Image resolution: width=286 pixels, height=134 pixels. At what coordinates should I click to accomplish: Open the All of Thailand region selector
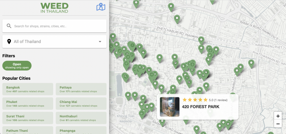pos(54,42)
